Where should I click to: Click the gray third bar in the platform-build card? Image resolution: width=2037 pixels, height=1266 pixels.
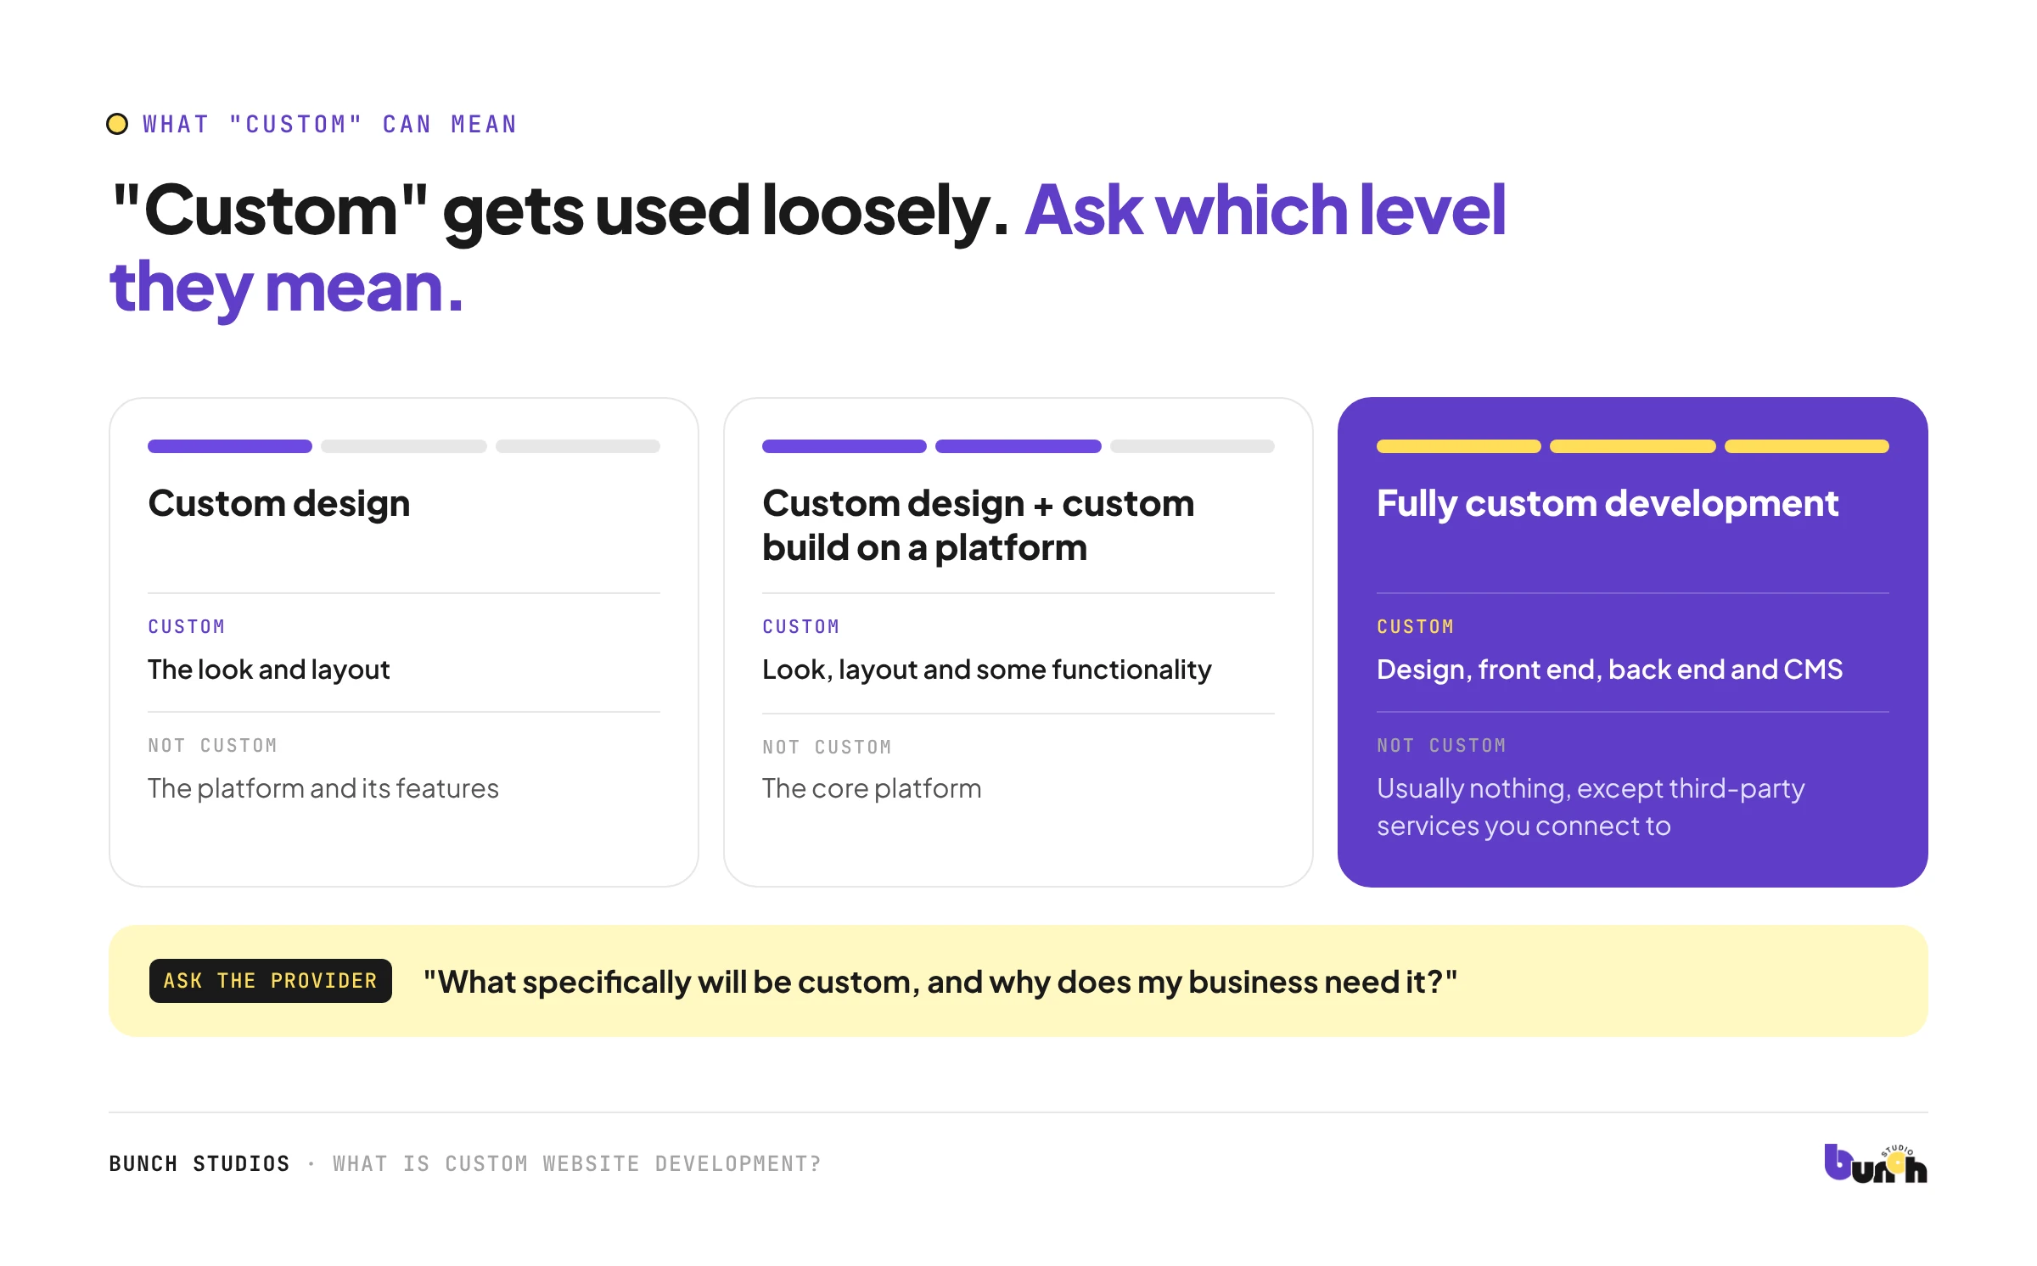1192,446
